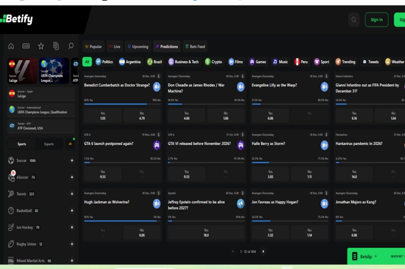Click film icon on Don Cheadle card
This screenshot has width=405, height=269.
click(x=240, y=87)
